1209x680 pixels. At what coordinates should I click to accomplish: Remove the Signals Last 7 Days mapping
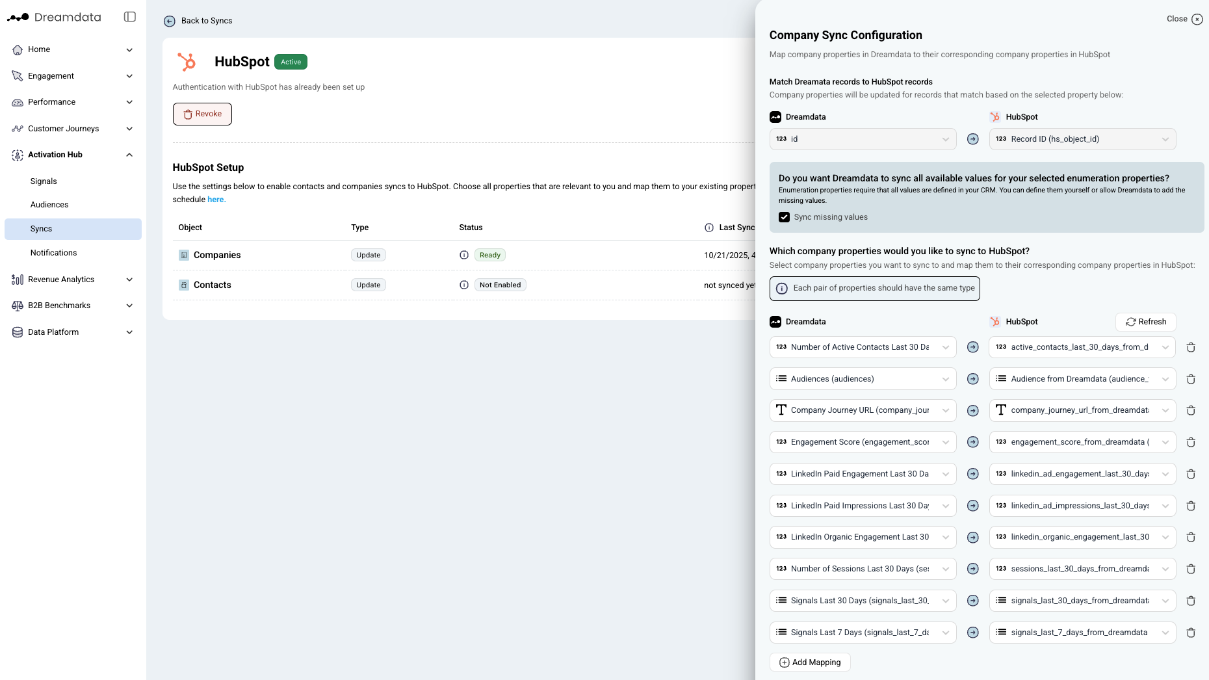pos(1191,632)
